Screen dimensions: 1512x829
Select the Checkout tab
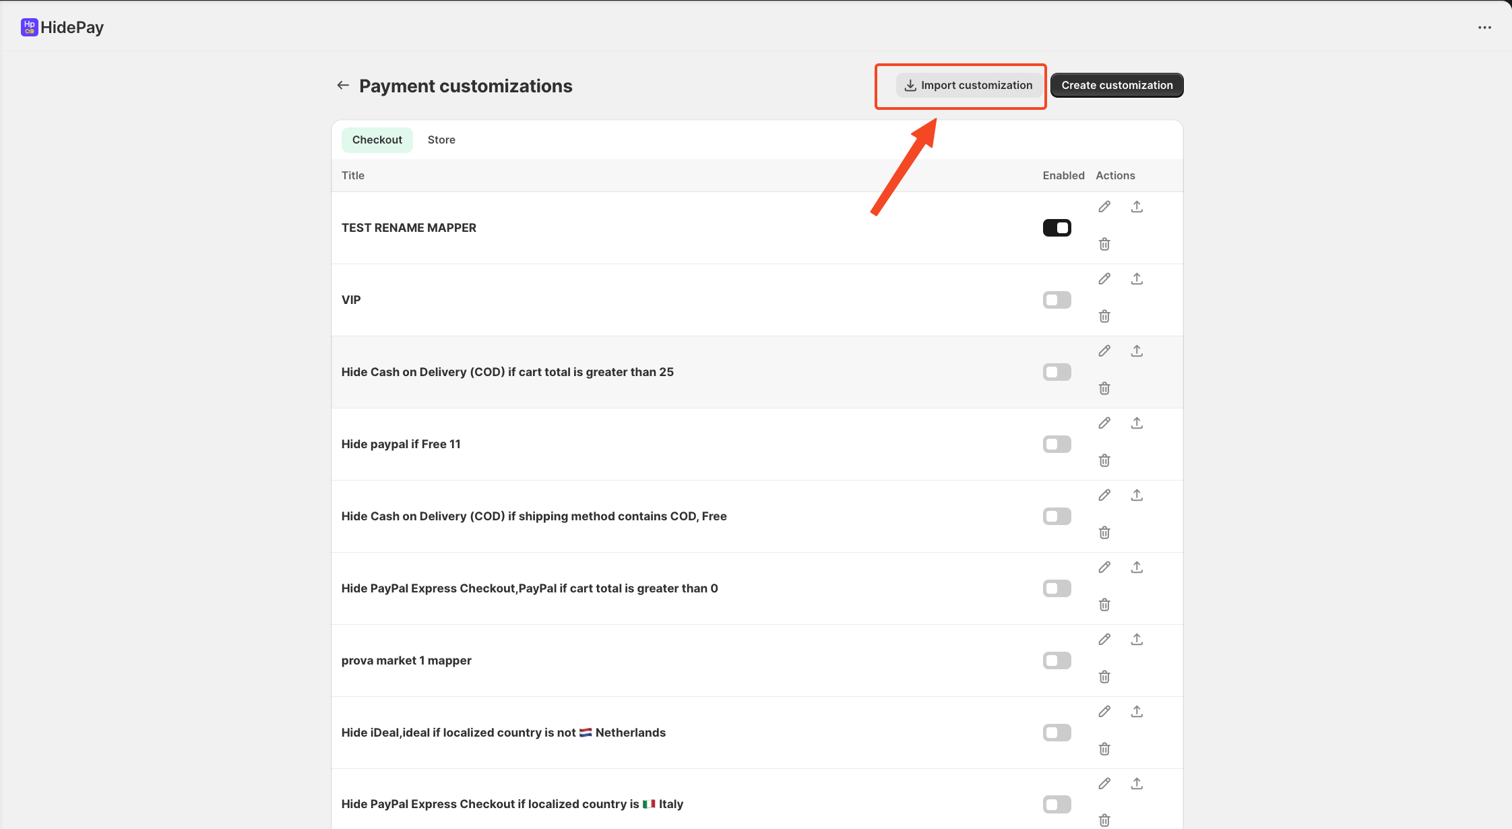click(x=377, y=140)
